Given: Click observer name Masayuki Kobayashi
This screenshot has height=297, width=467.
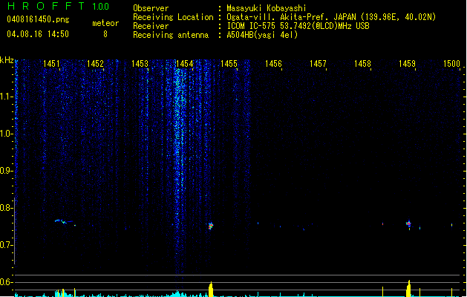Looking at the screenshot, I should pos(267,8).
